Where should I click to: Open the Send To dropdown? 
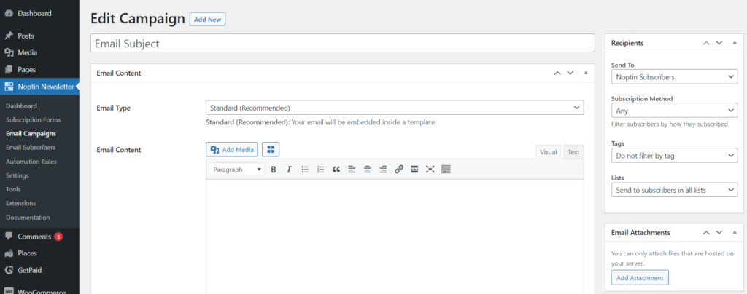[674, 76]
